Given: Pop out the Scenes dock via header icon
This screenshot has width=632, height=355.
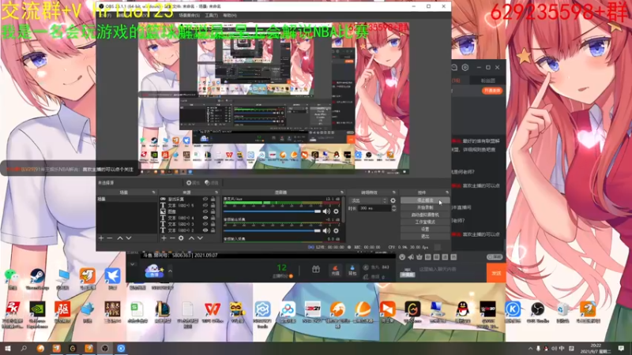Looking at the screenshot, I should [x=153, y=192].
